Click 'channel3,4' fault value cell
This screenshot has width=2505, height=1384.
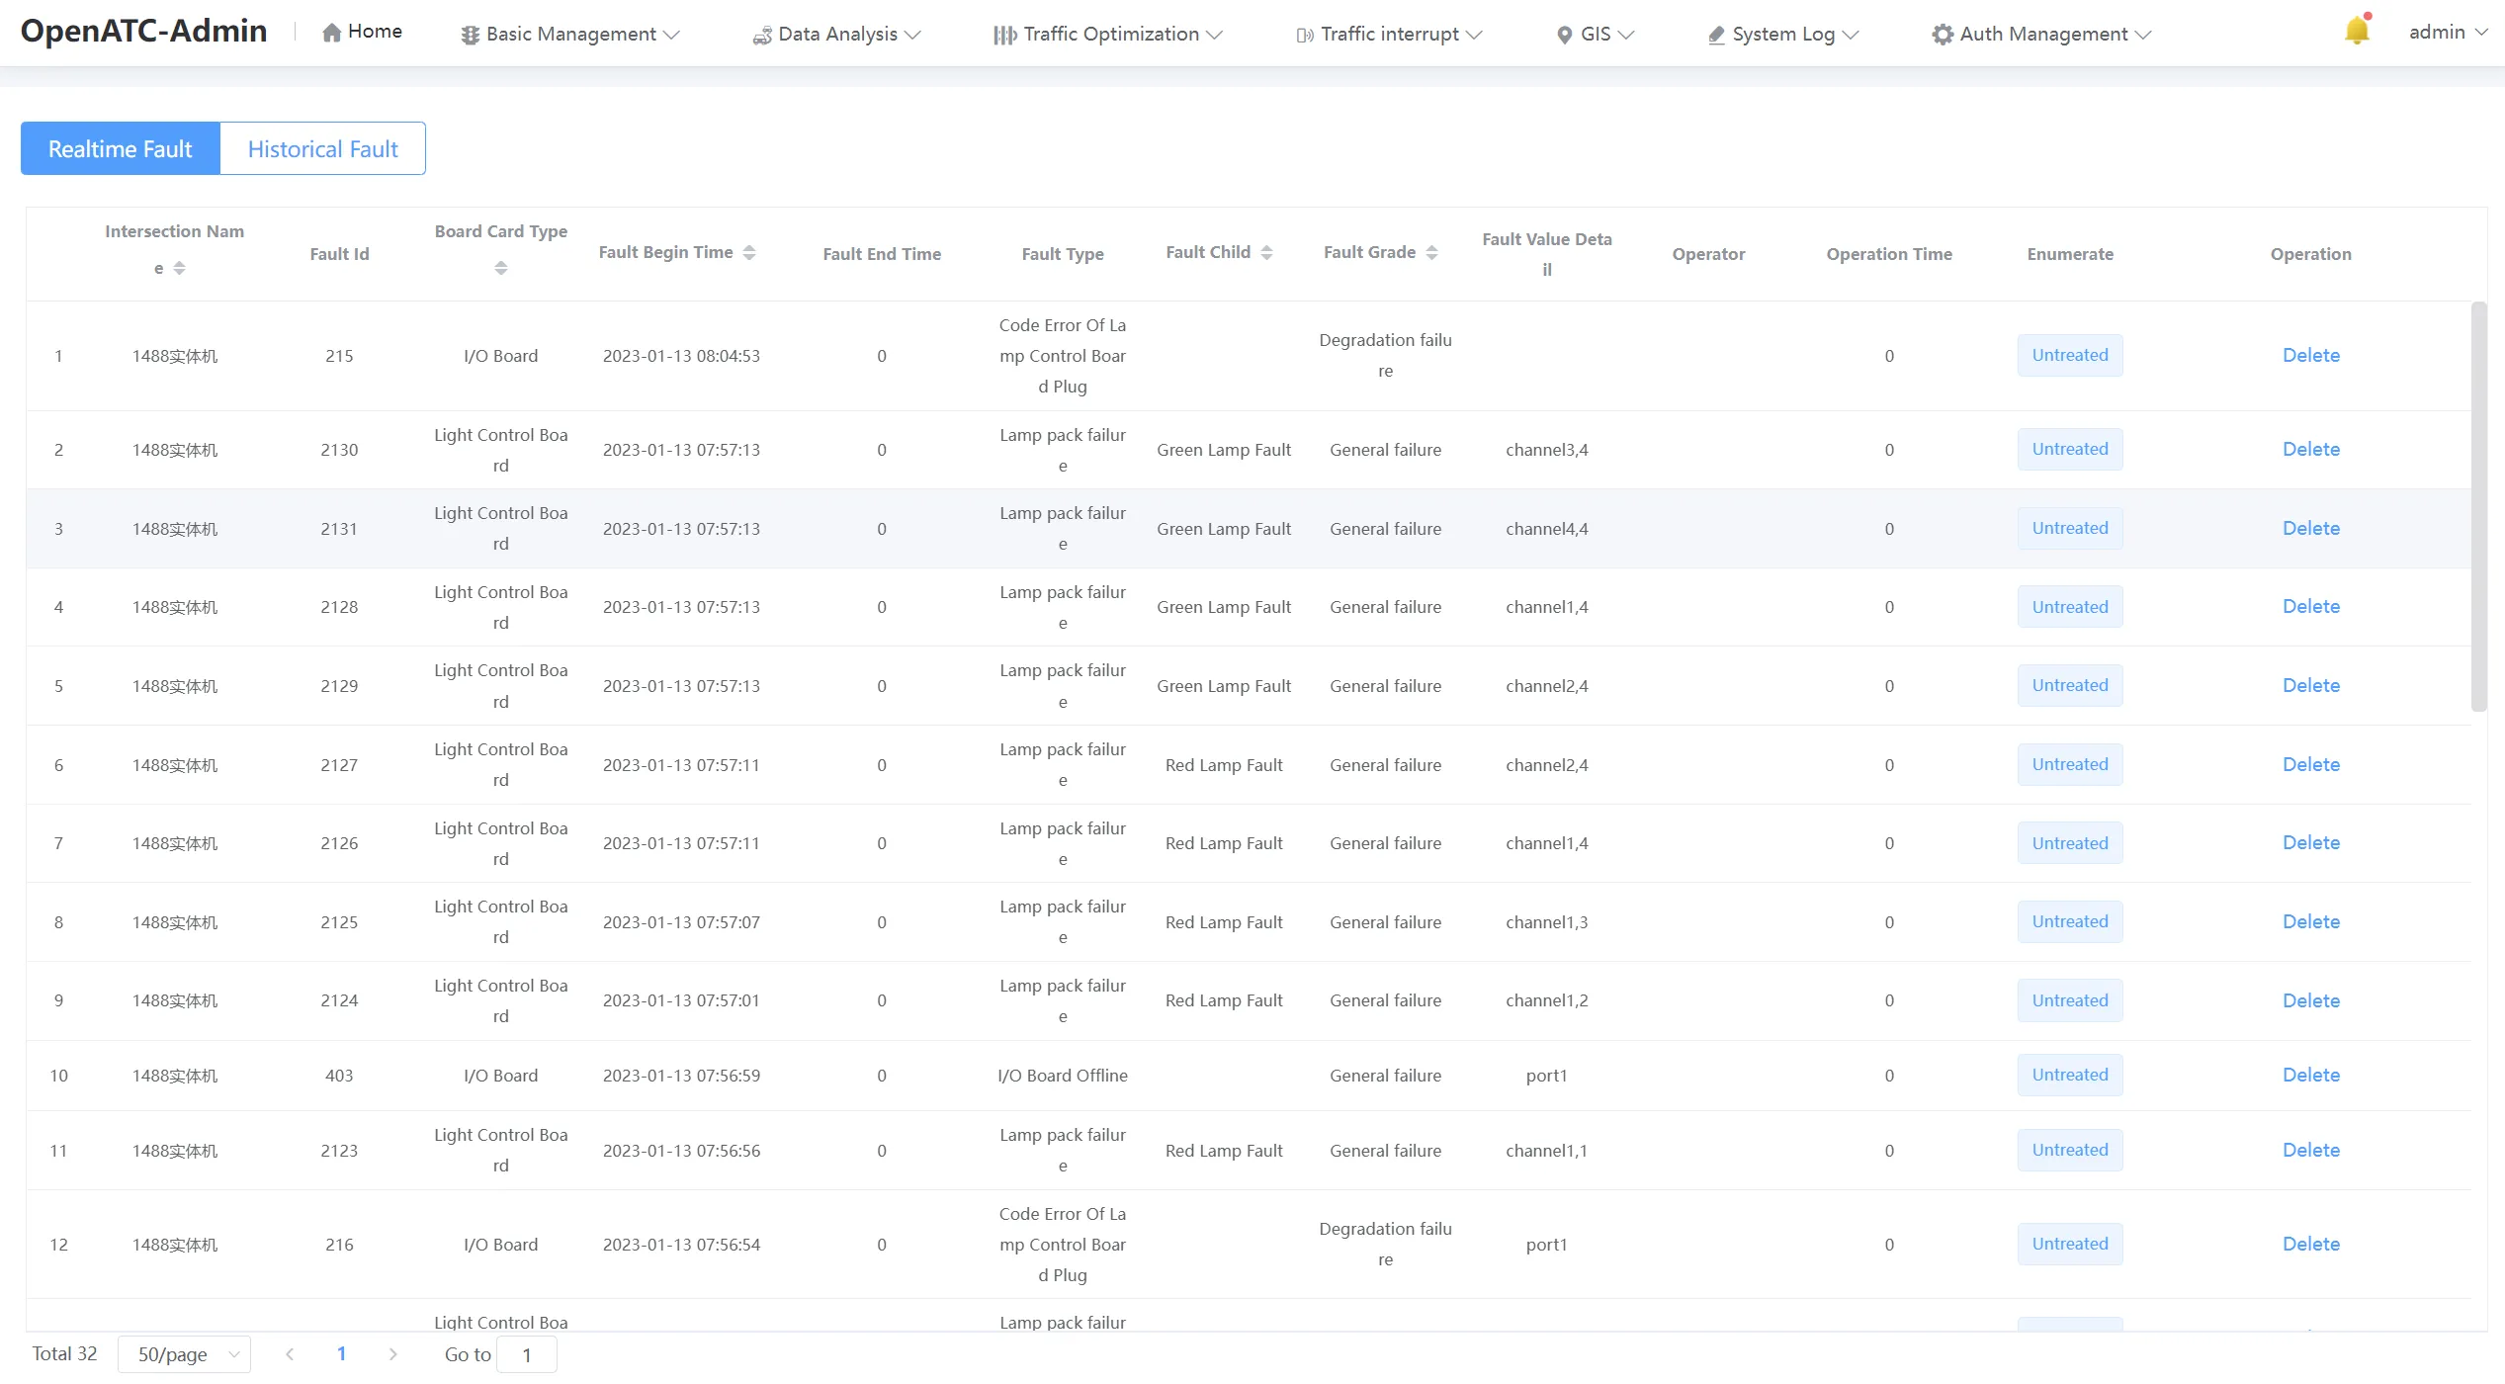point(1546,450)
